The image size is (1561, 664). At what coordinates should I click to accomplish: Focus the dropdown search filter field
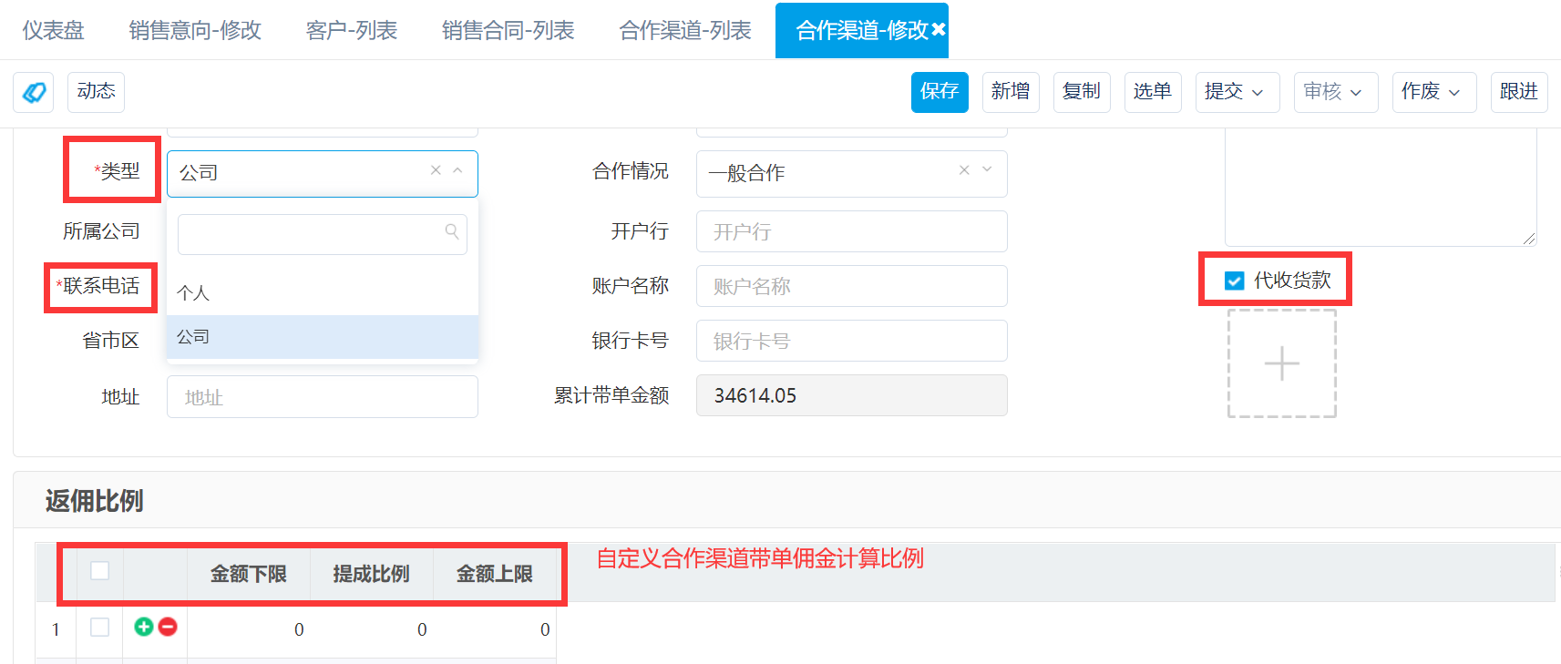tap(323, 234)
